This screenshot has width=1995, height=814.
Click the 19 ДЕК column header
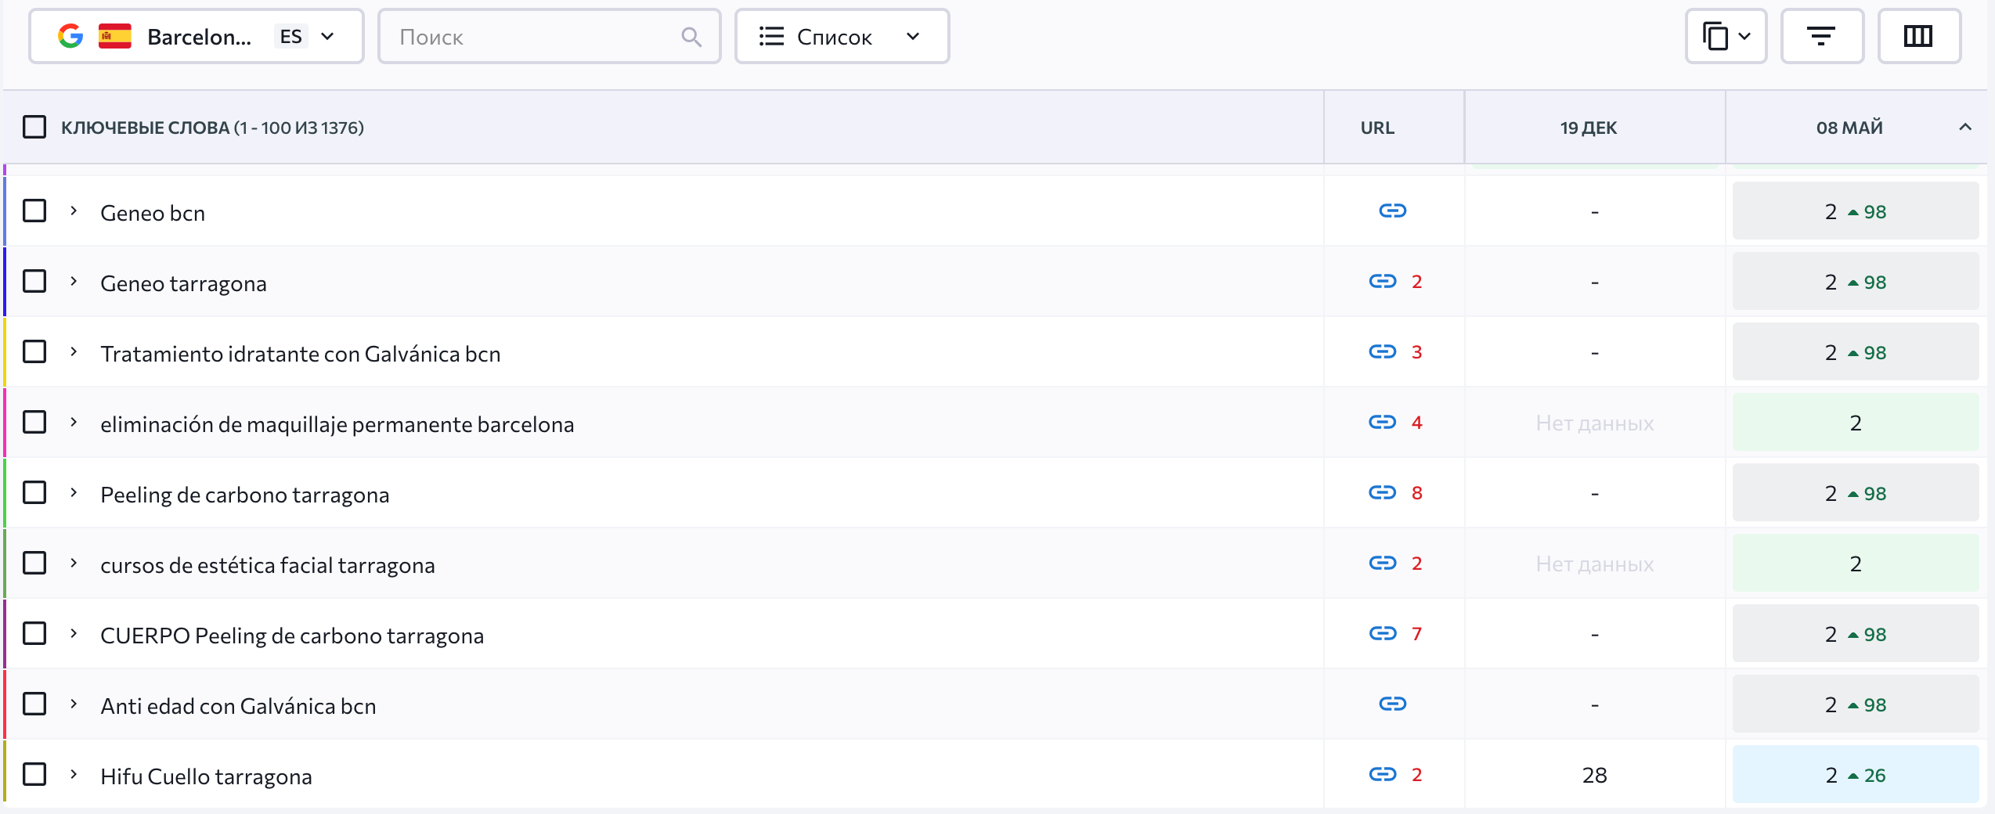[1588, 128]
